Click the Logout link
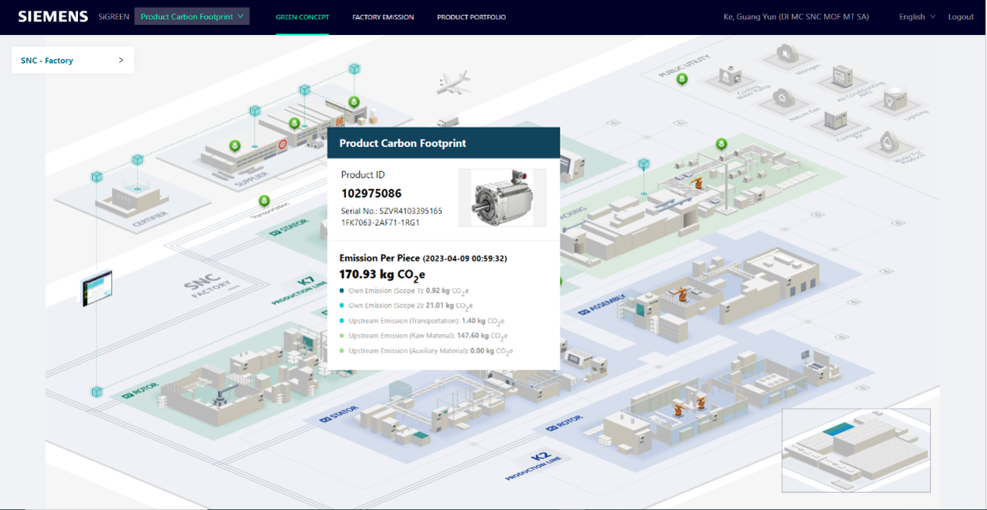The width and height of the screenshot is (987, 510). point(960,16)
